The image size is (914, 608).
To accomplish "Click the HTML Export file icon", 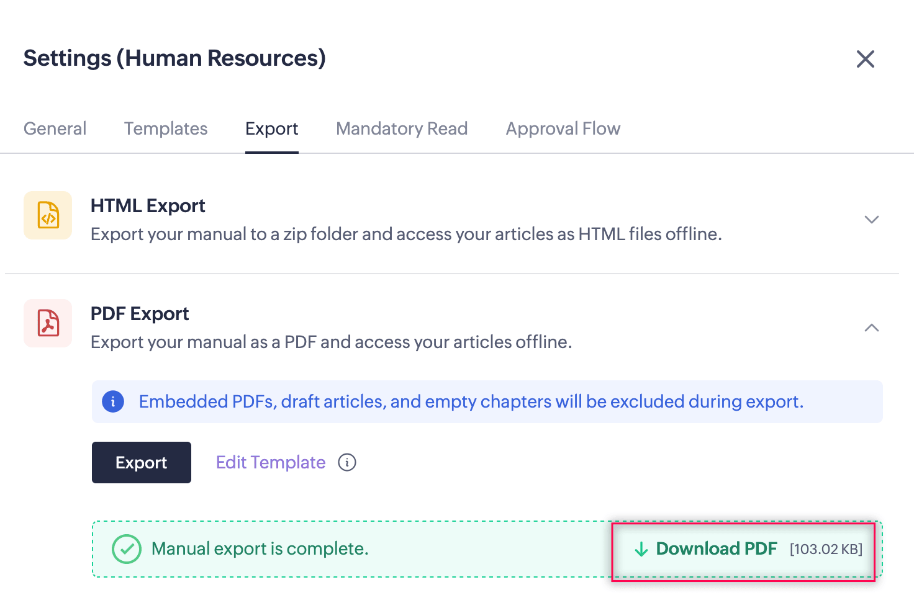I will pyautogui.click(x=48, y=215).
